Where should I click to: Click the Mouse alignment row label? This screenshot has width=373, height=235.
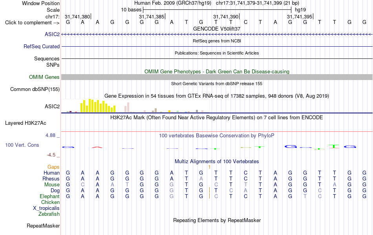pyautogui.click(x=52, y=185)
